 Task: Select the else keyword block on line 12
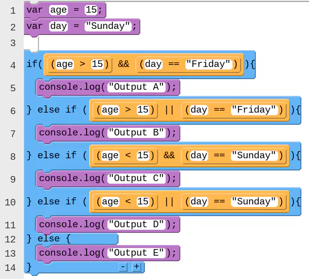tap(49, 239)
